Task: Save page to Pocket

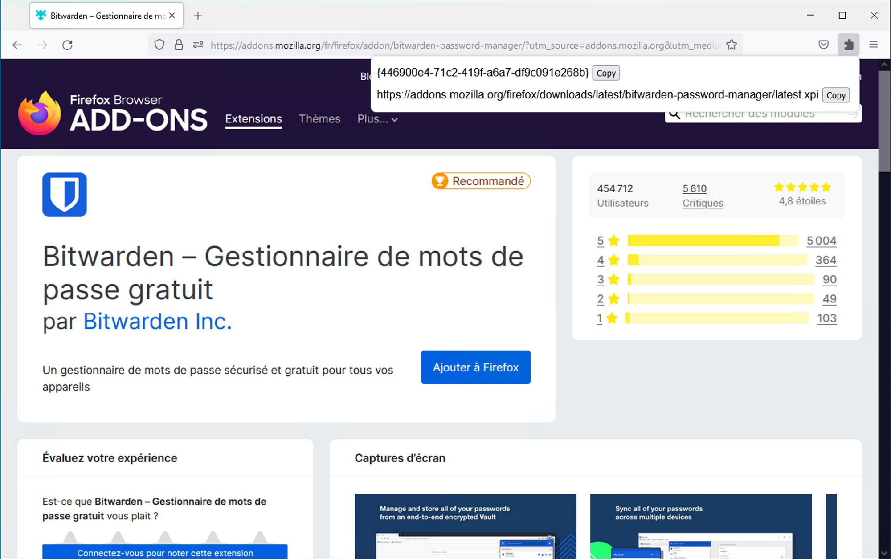Action: tap(824, 45)
